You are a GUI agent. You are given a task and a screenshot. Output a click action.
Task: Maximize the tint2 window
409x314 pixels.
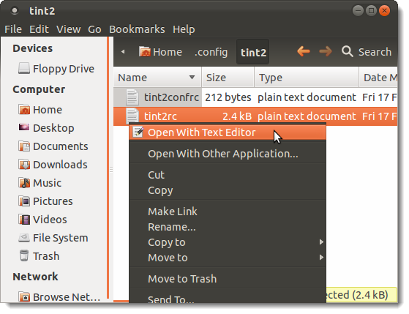pyautogui.click(x=371, y=11)
